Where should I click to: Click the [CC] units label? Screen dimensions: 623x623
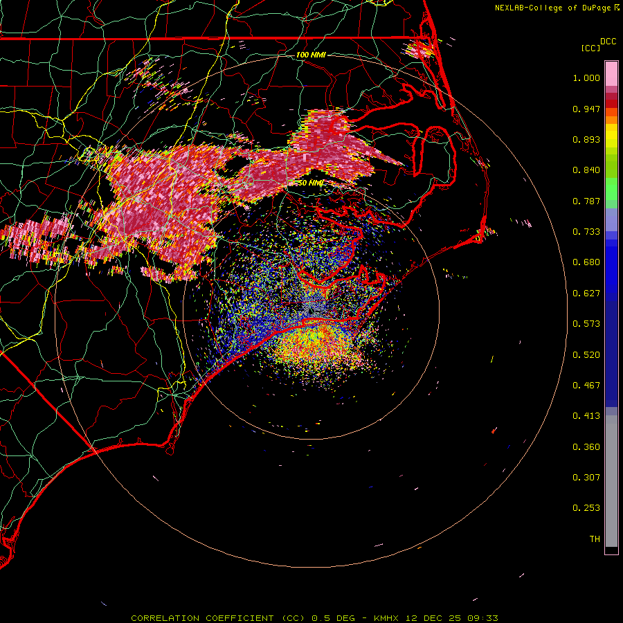point(591,48)
